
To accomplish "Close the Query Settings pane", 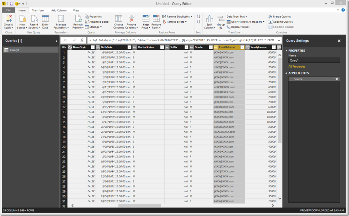I will pyautogui.click(x=339, y=41).
